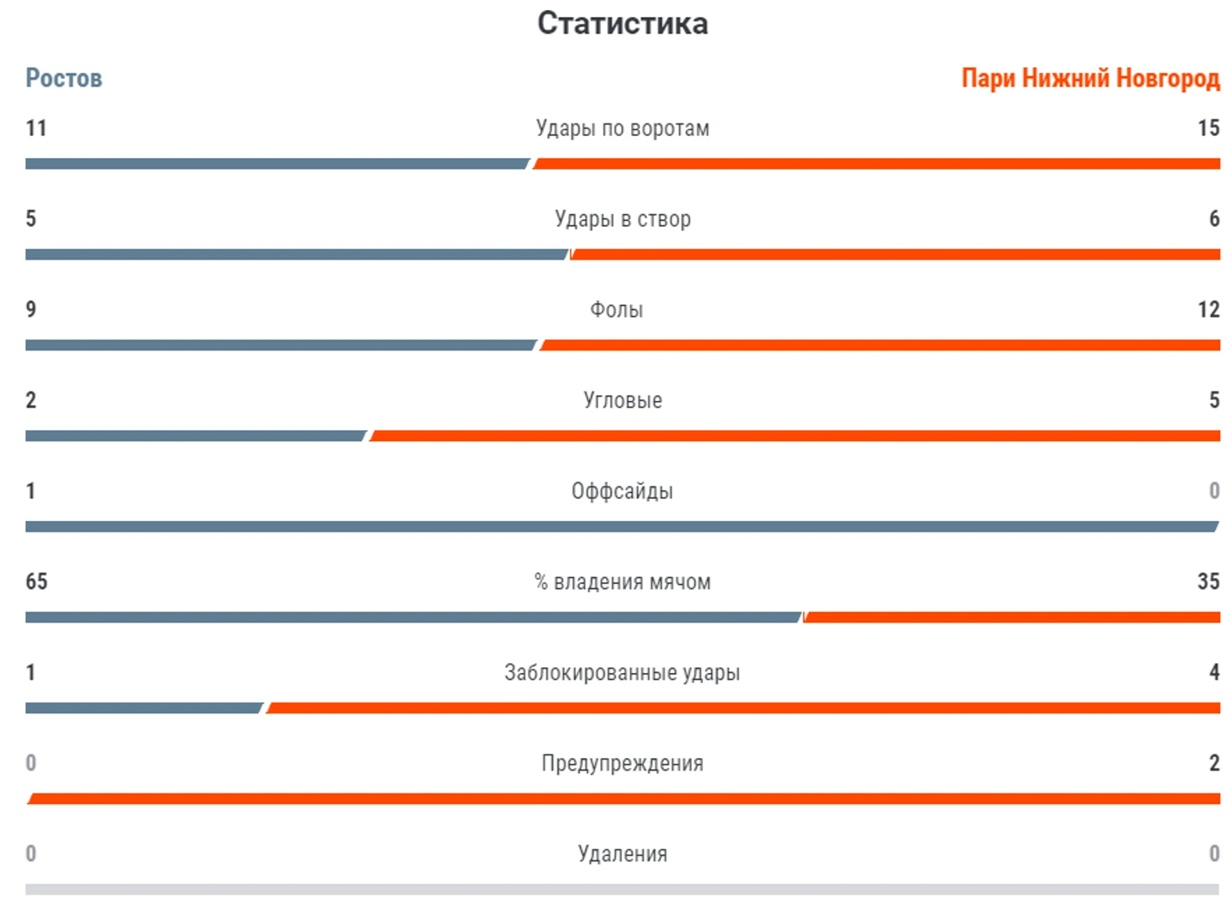This screenshot has height=910, width=1227.
Task: Select the Фолы stat label
Action: point(616,310)
